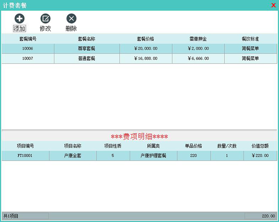The width and height of the screenshot is (279, 222).
Task: Click the ¥16,888.00 price cell
Action: (x=145, y=58)
